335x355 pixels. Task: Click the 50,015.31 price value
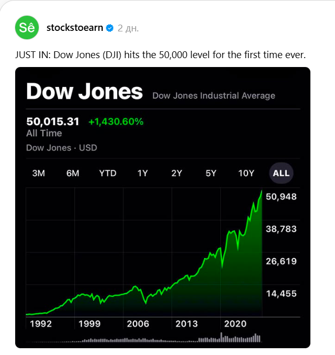pyautogui.click(x=52, y=121)
